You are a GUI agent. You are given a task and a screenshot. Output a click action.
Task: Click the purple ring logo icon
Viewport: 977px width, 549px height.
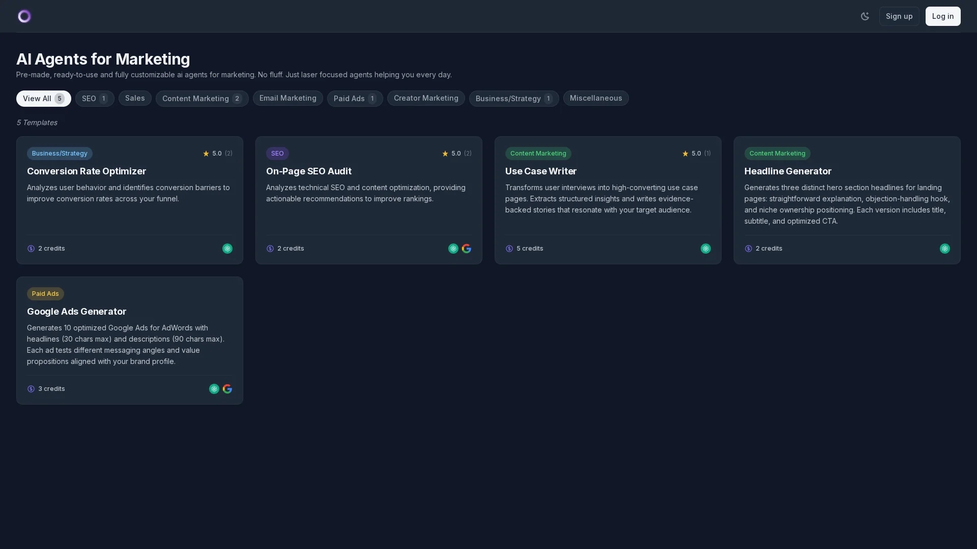click(24, 16)
